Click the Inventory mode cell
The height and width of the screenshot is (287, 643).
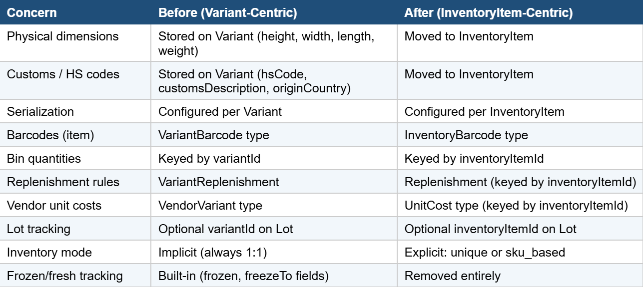[x=75, y=252]
